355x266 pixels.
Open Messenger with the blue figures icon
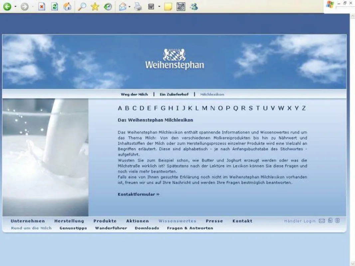coord(194,7)
